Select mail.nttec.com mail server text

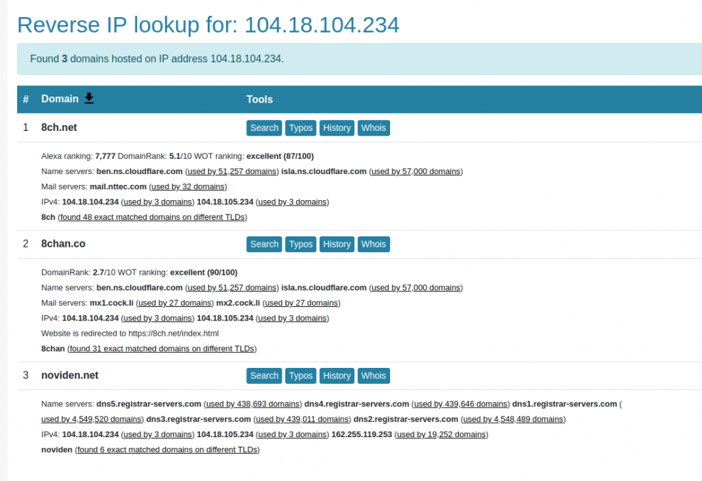point(118,186)
